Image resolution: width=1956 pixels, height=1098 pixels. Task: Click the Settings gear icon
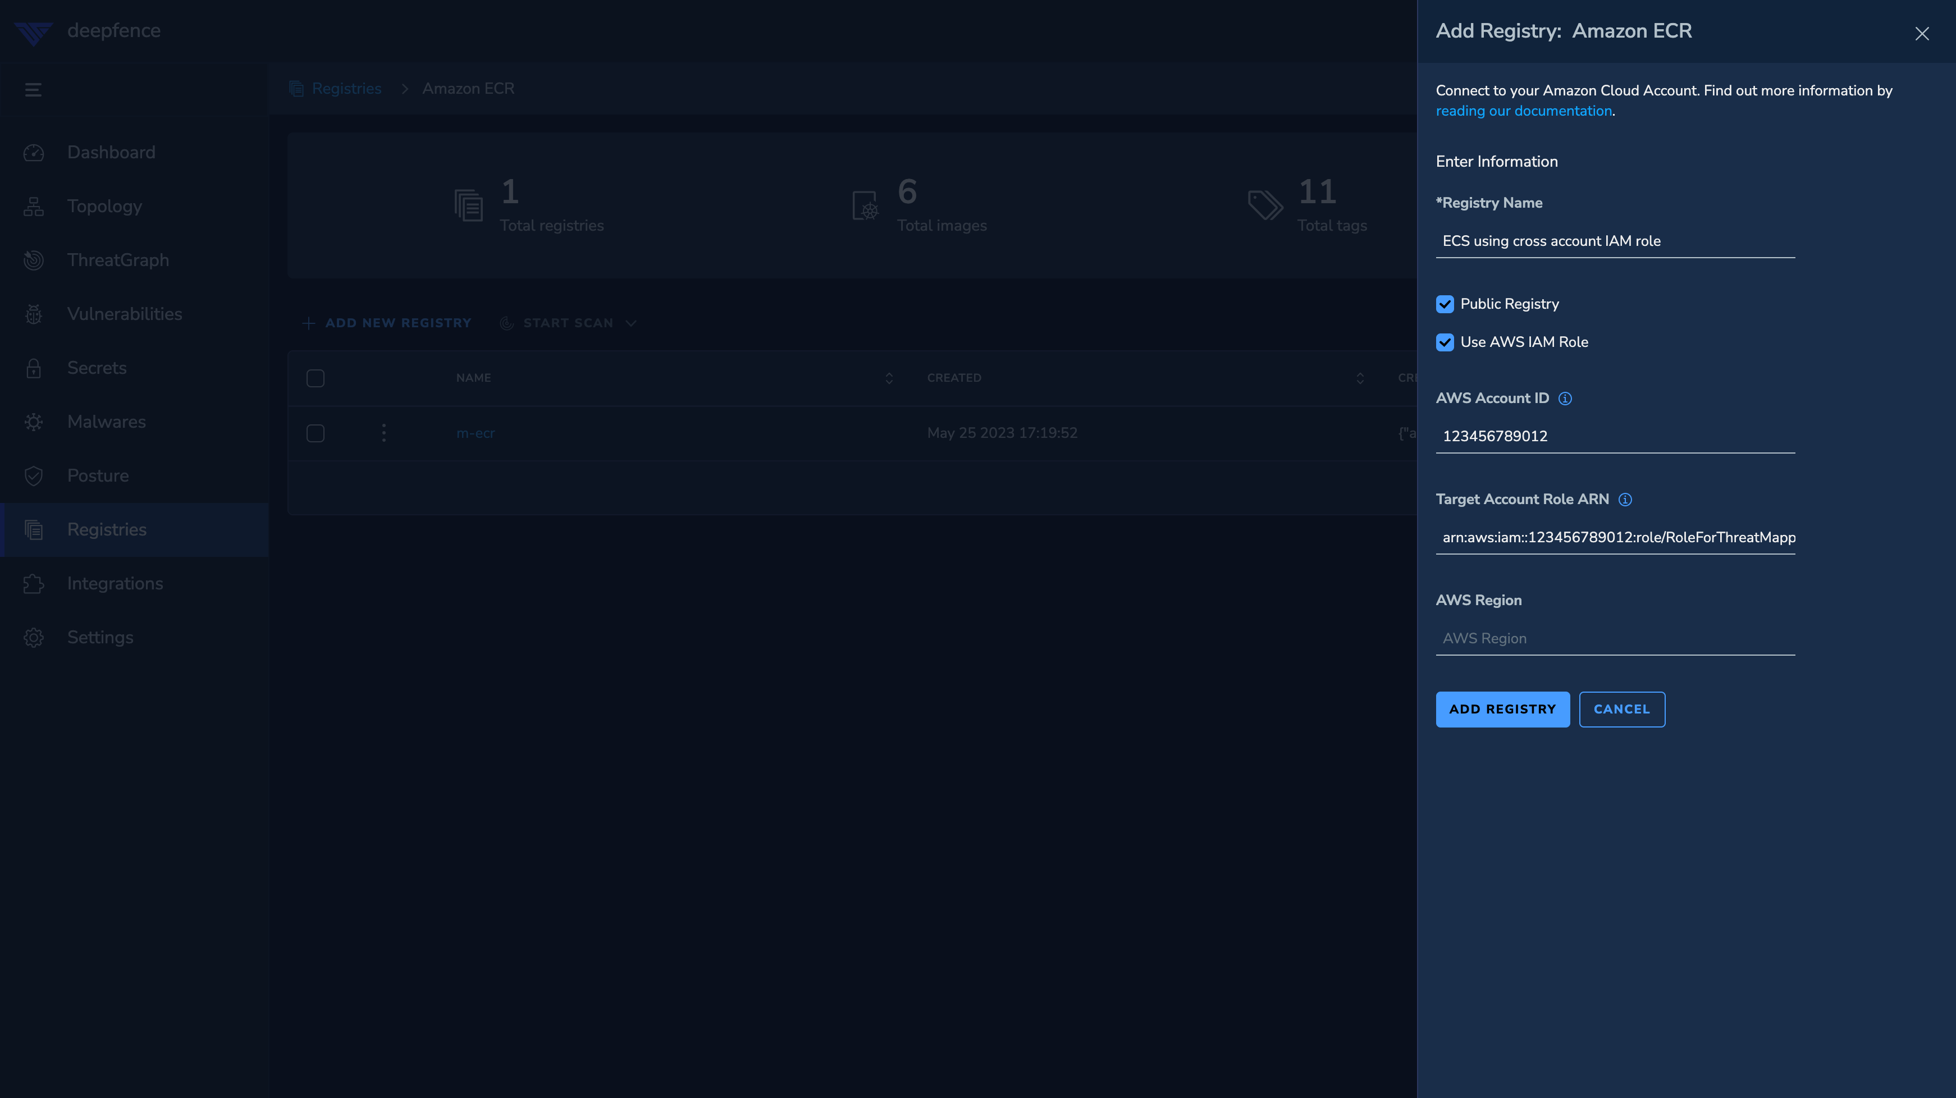coord(34,638)
